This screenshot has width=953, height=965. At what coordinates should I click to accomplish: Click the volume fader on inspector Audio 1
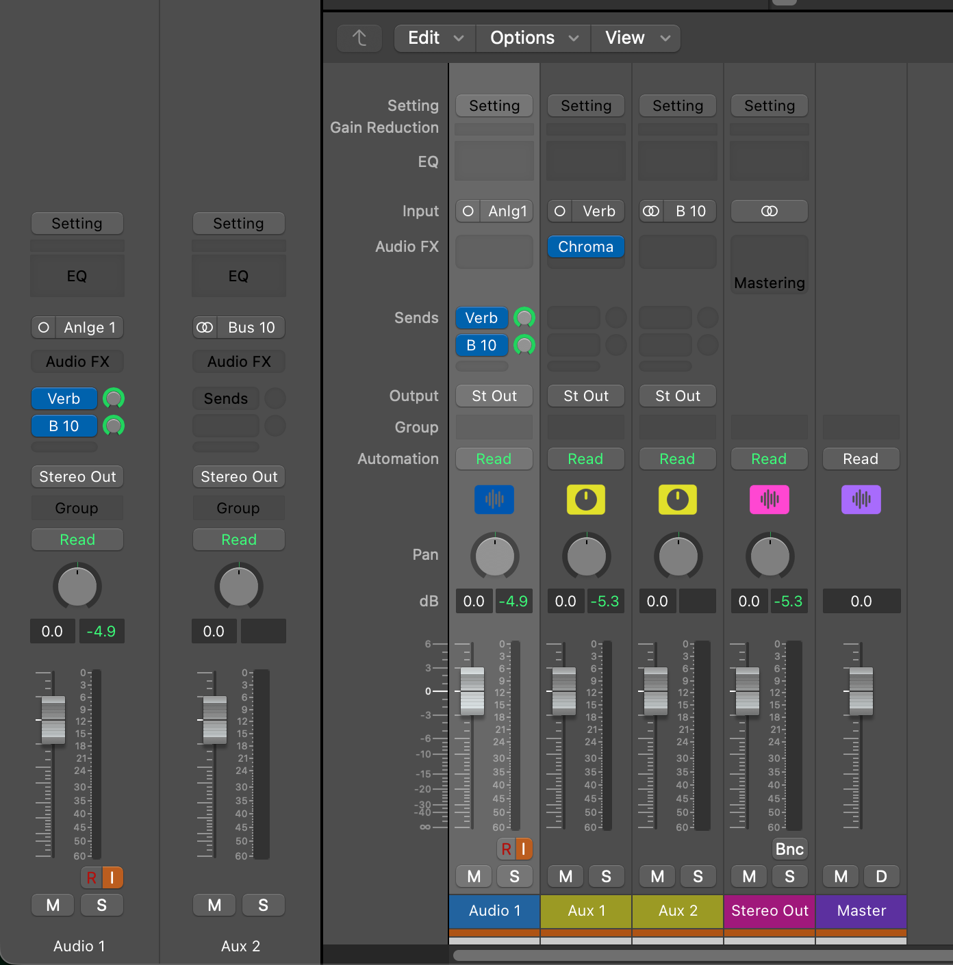pyautogui.click(x=53, y=720)
